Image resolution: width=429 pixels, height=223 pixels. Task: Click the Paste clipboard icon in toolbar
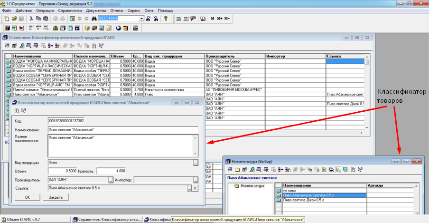(x=46, y=19)
